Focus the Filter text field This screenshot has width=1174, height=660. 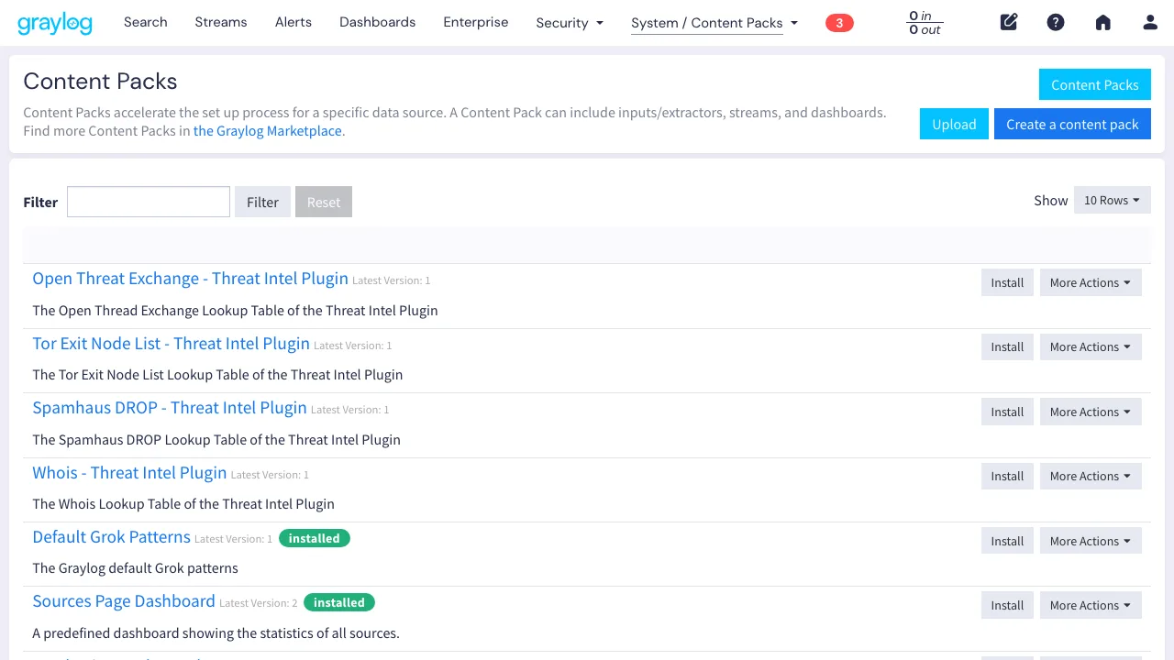click(149, 202)
